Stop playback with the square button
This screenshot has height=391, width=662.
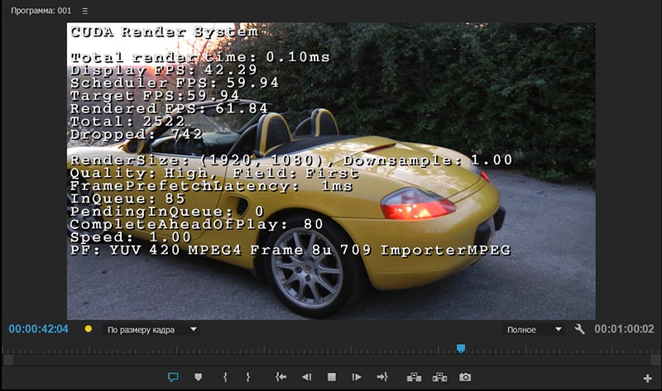click(x=332, y=377)
